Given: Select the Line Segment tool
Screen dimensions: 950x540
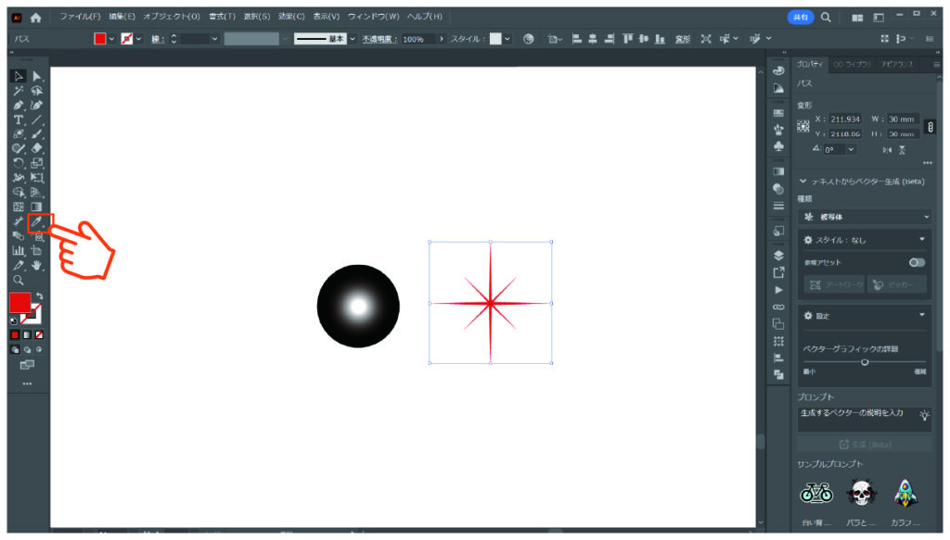Looking at the screenshot, I should coord(37,119).
